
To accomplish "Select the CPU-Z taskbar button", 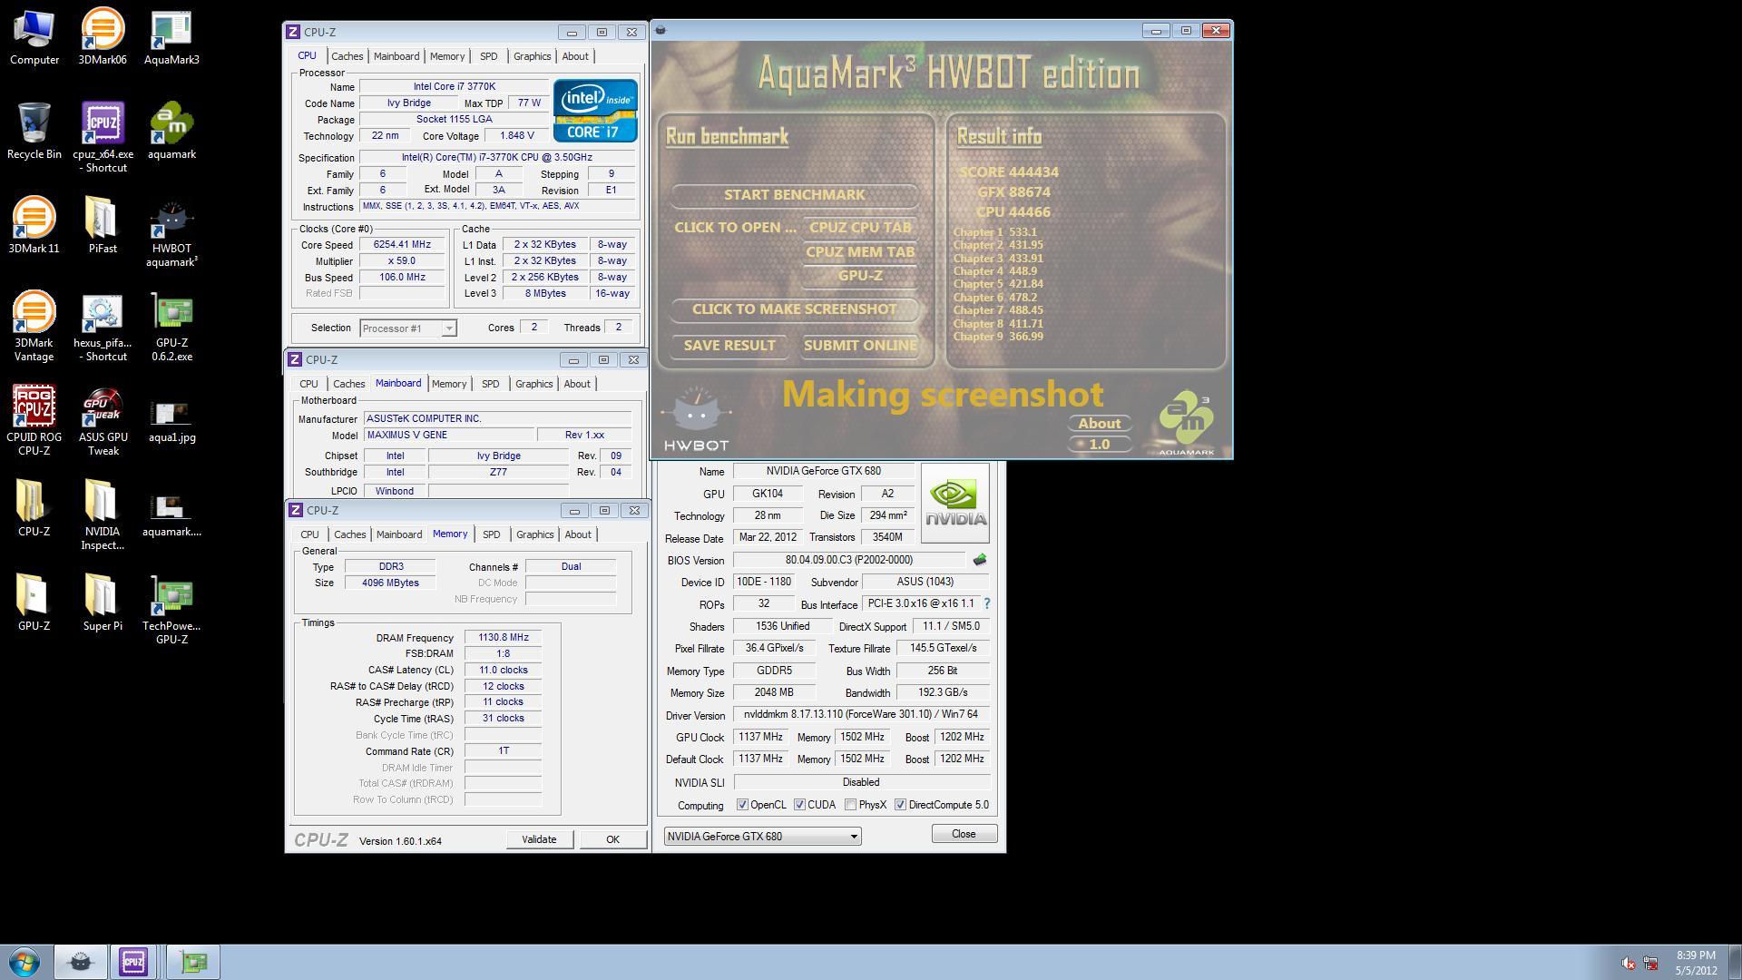I will pos(133,962).
